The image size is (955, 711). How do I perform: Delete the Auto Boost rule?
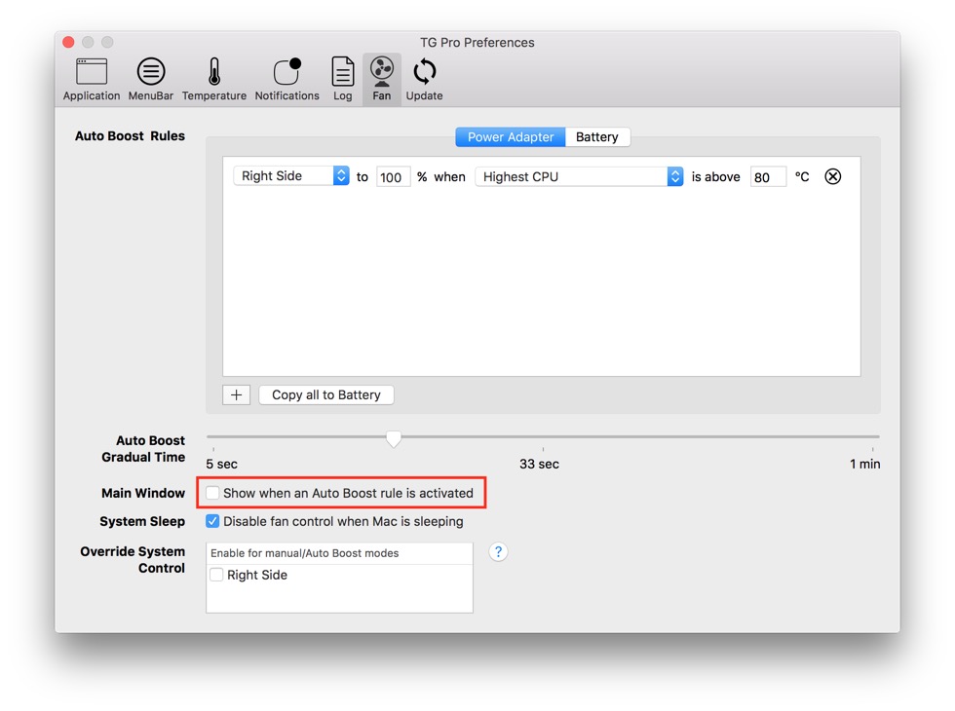click(832, 176)
